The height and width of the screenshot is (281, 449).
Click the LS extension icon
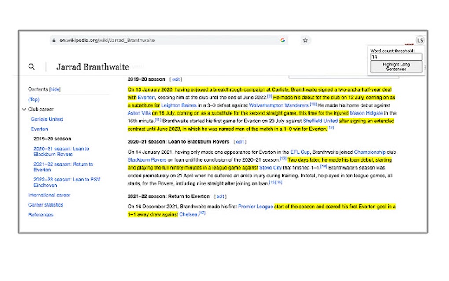tap(420, 40)
